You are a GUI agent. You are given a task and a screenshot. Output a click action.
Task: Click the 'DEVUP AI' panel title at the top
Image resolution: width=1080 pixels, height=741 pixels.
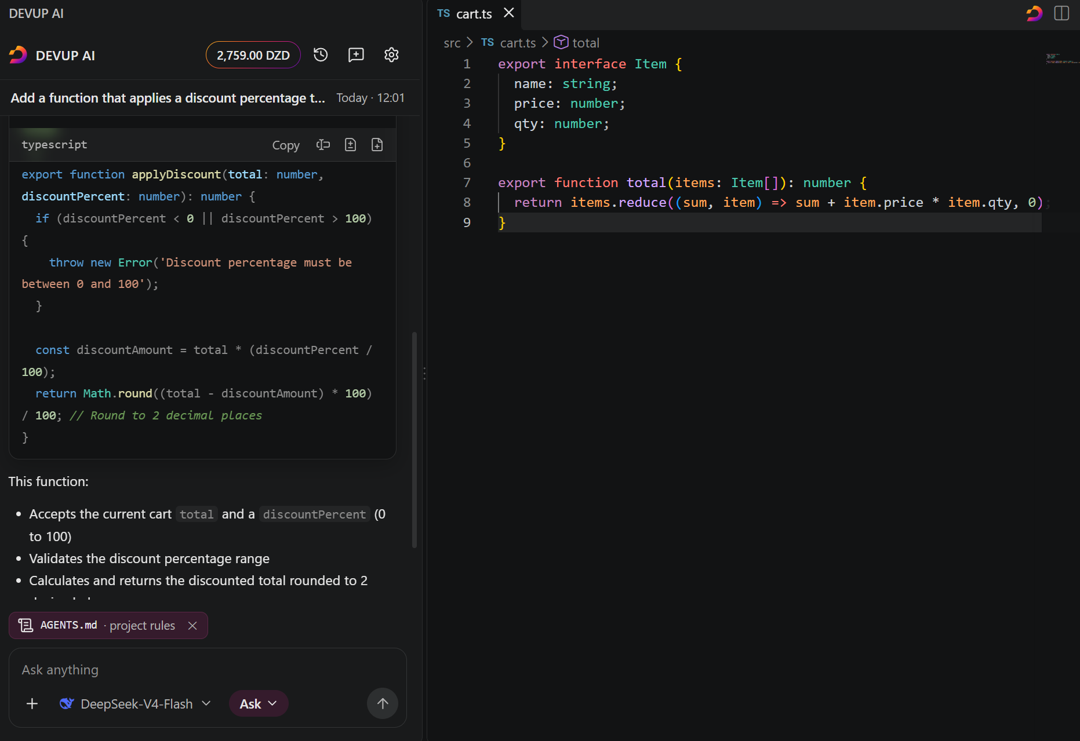click(36, 13)
